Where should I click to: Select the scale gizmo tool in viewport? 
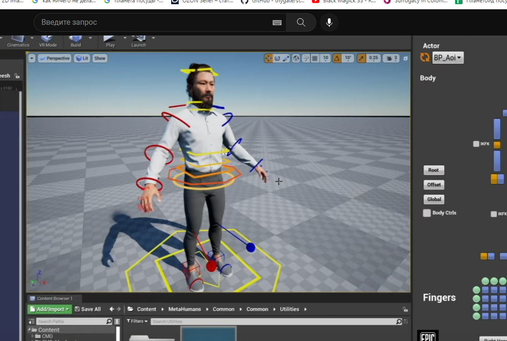click(286, 58)
